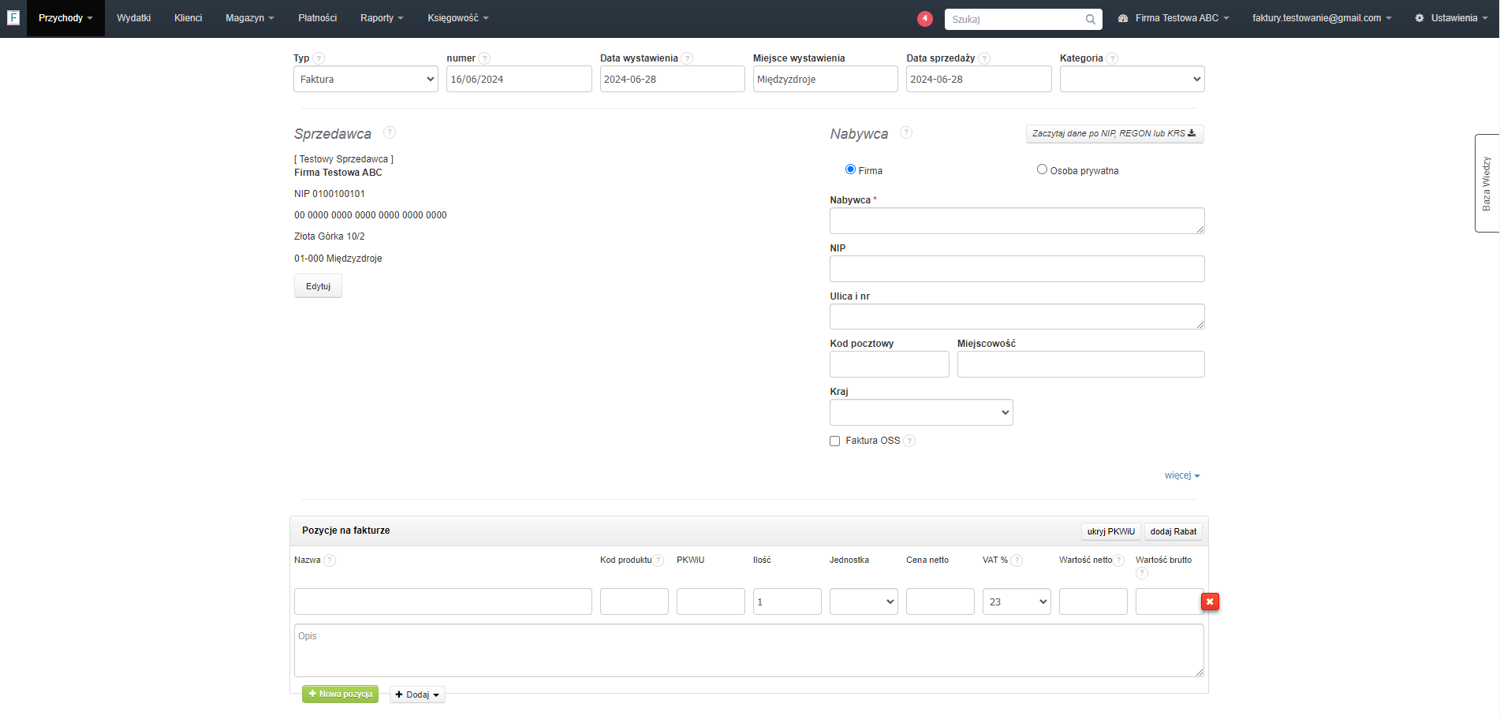Click help icon beside Faktura OSS
This screenshot has width=1500, height=715.
[x=909, y=441]
